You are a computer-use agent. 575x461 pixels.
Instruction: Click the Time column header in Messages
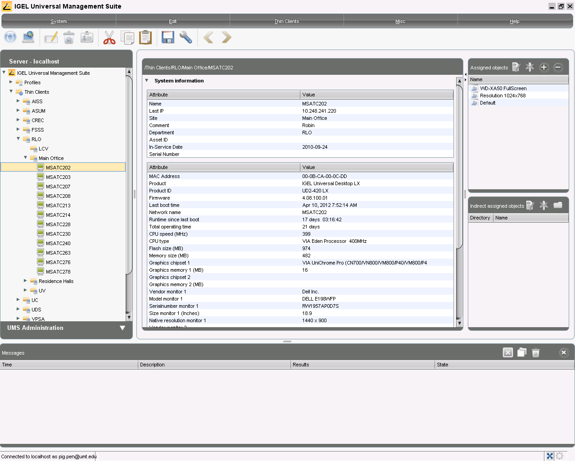click(x=69, y=365)
